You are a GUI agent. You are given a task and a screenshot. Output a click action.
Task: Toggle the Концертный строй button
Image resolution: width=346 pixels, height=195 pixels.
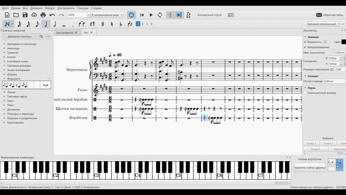[x=209, y=15]
